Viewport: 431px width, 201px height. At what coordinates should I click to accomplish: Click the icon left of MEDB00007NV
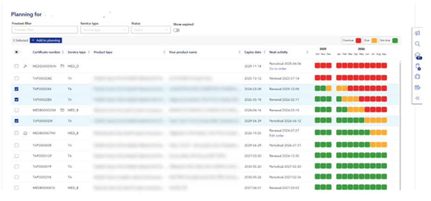25,133
